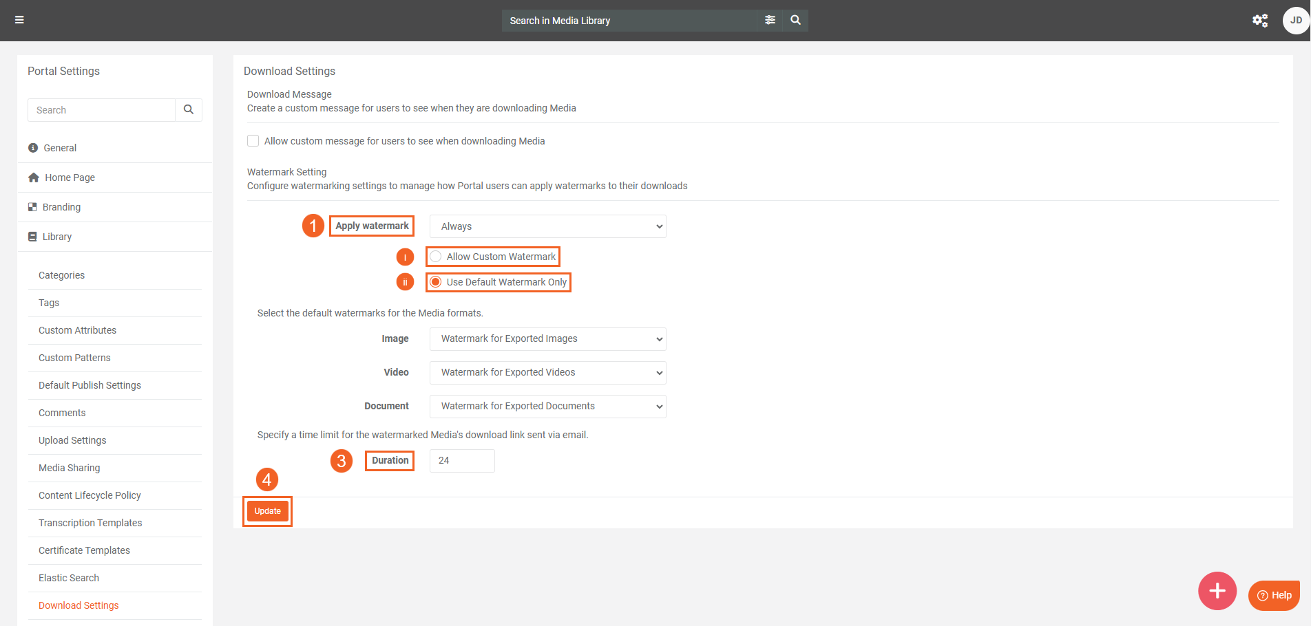This screenshot has height=626, width=1311.
Task: Click the Duration input field
Action: tap(461, 460)
